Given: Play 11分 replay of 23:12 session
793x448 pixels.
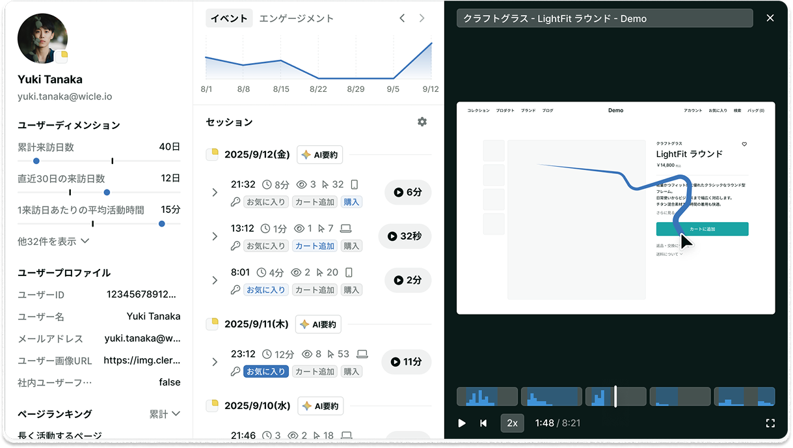Looking at the screenshot, I should click(x=407, y=362).
